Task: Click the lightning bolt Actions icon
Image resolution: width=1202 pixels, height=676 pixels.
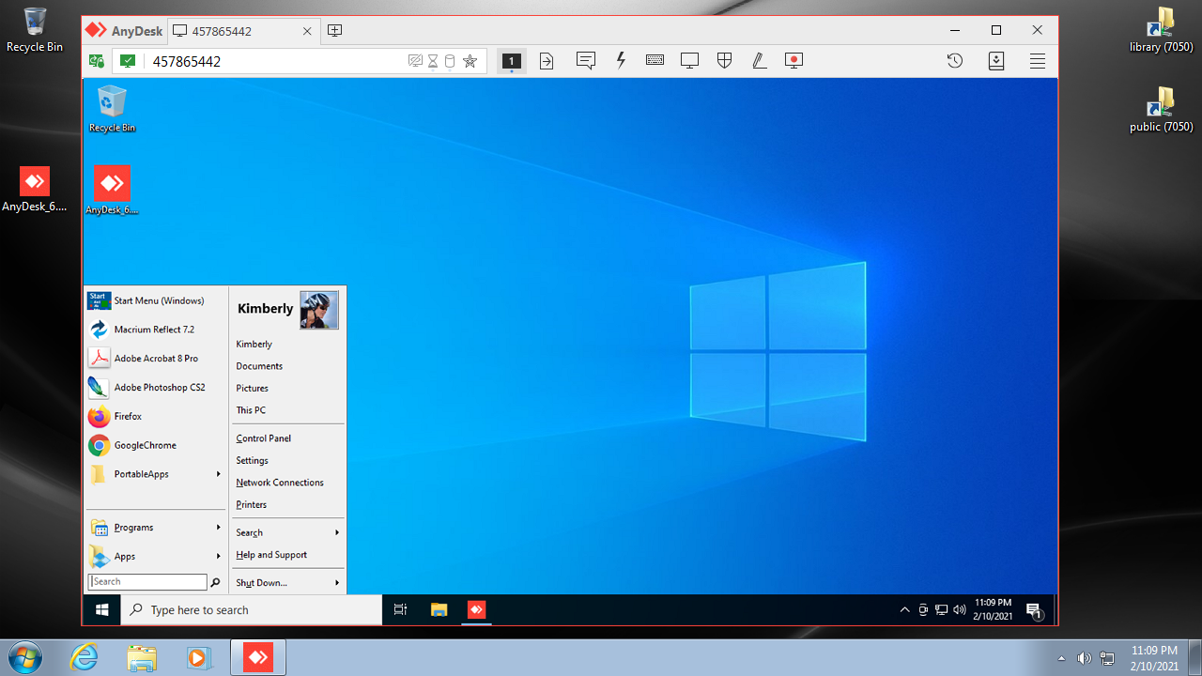Action: pyautogui.click(x=621, y=61)
